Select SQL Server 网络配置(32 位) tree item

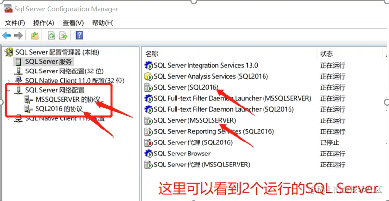pos(64,71)
